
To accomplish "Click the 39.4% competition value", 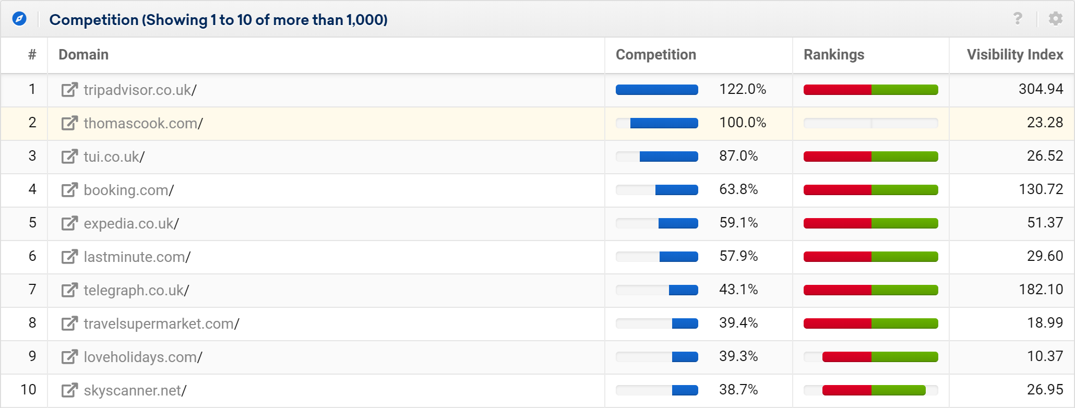I will click(738, 323).
